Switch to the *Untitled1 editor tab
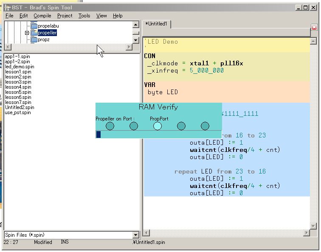 tap(156, 24)
